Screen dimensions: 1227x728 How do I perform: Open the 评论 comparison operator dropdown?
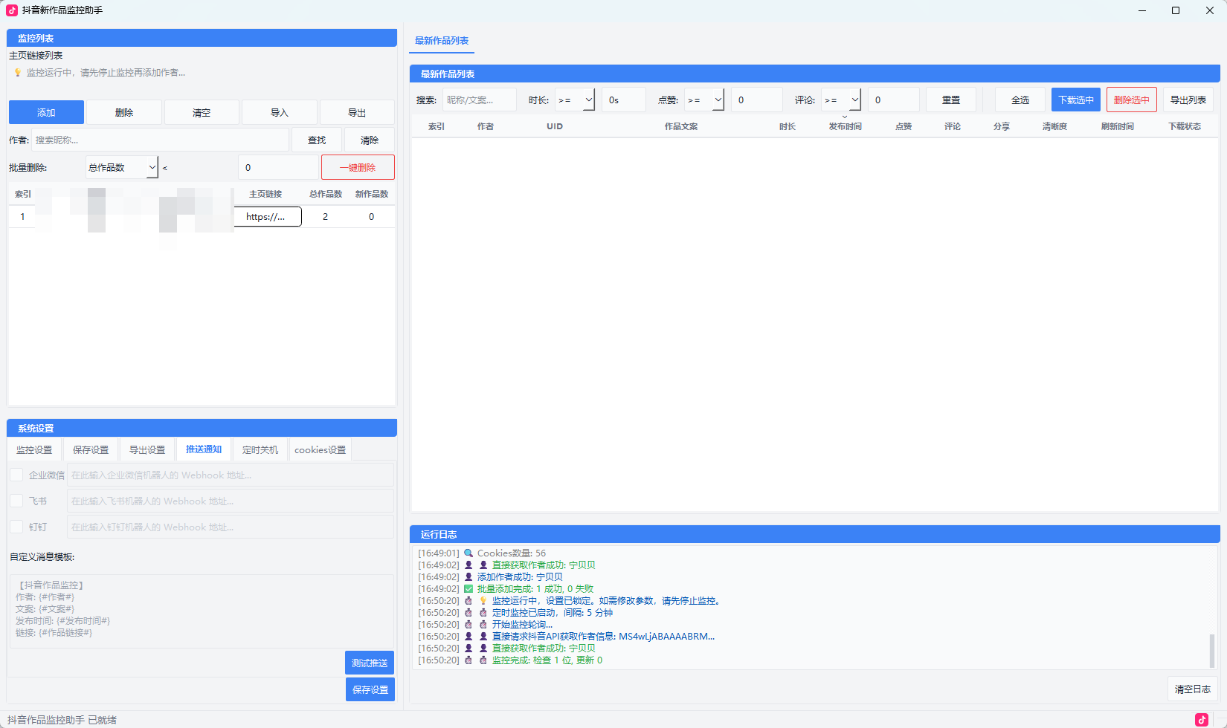(841, 100)
